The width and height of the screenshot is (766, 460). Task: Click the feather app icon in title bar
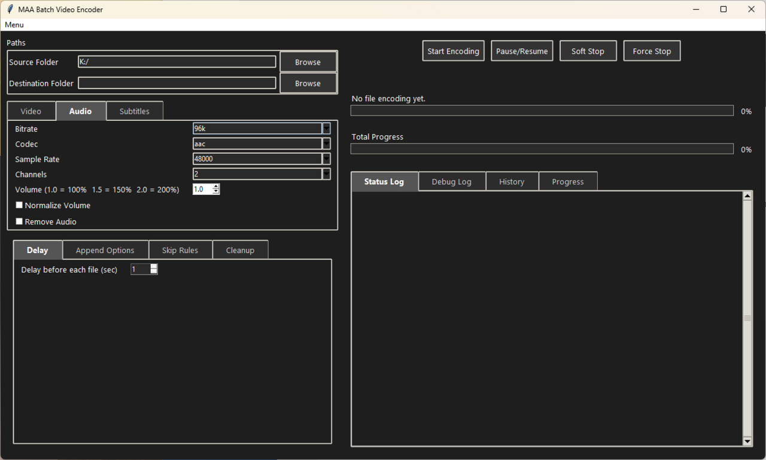pyautogui.click(x=10, y=9)
